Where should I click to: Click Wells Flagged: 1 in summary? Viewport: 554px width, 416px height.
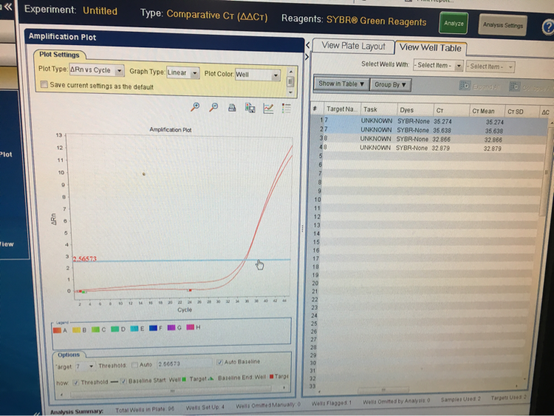tap(332, 403)
